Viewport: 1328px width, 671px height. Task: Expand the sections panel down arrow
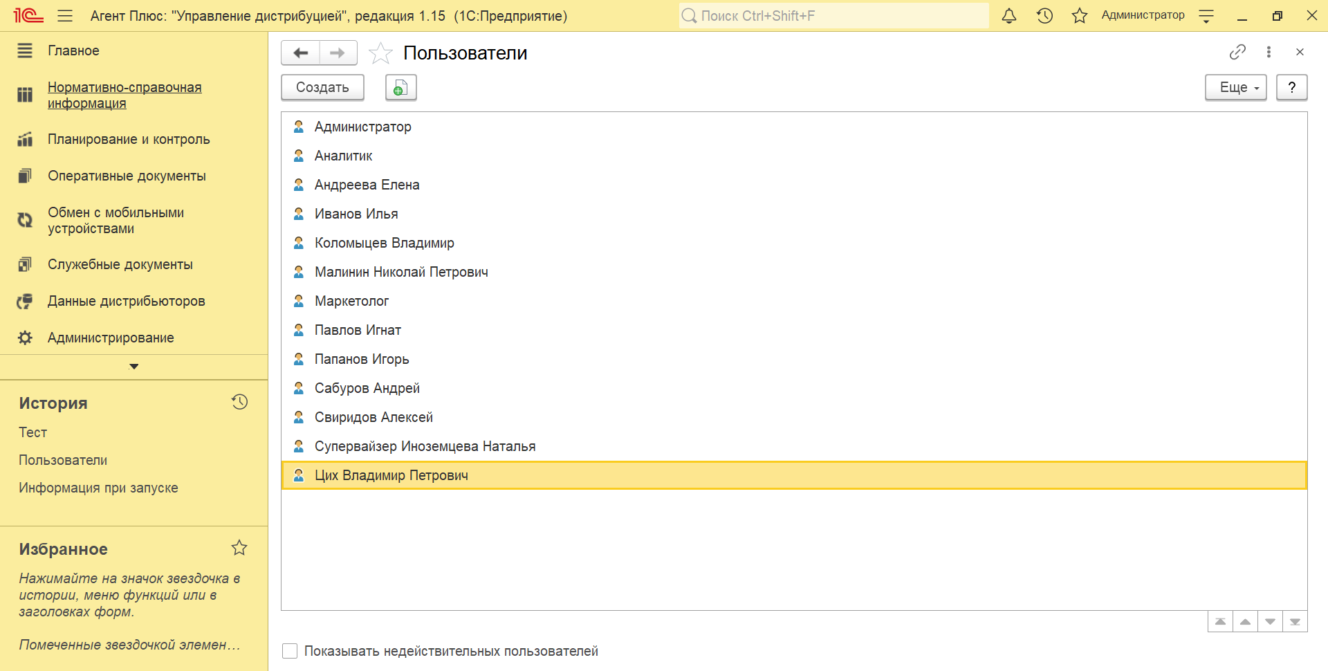point(134,367)
